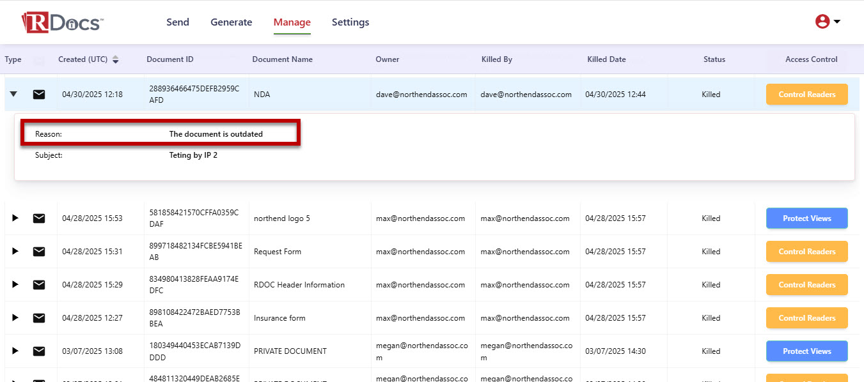The image size is (864, 382).
Task: Open the Send tab
Action: click(178, 22)
